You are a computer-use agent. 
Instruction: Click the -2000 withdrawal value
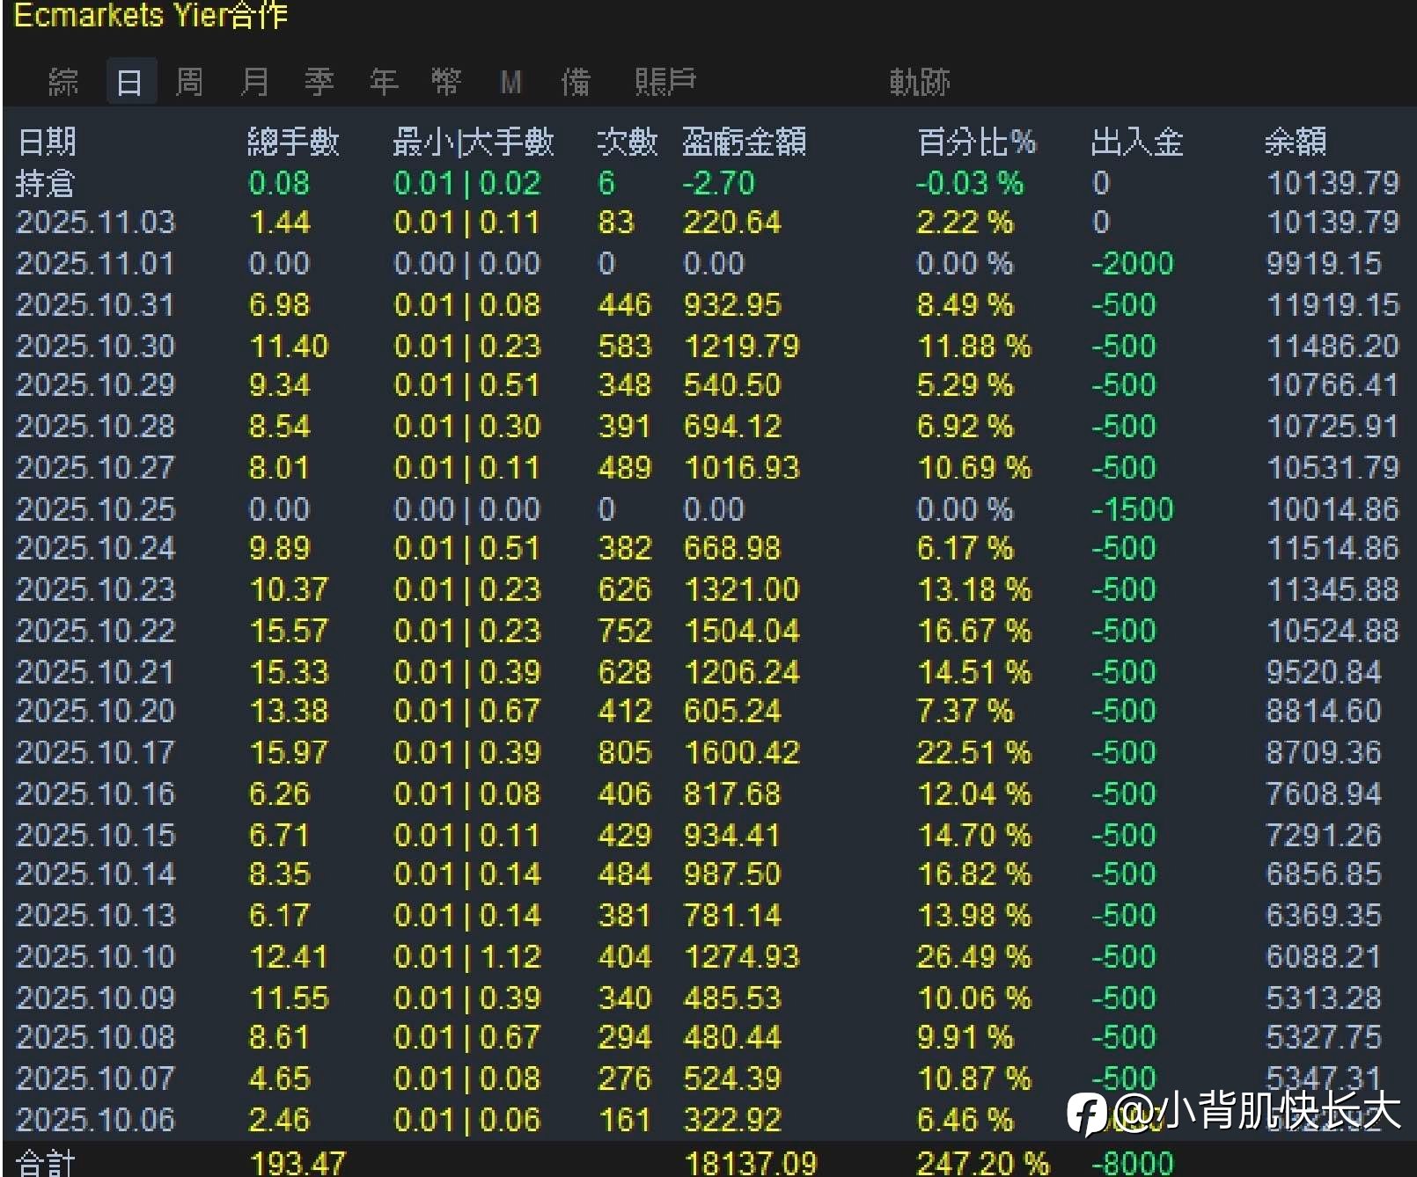[x=1132, y=263]
